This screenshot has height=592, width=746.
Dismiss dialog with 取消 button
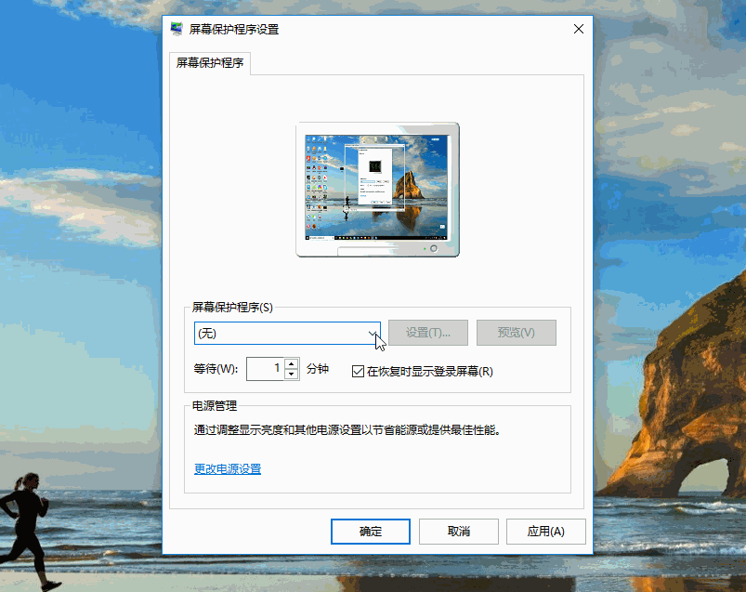click(457, 531)
